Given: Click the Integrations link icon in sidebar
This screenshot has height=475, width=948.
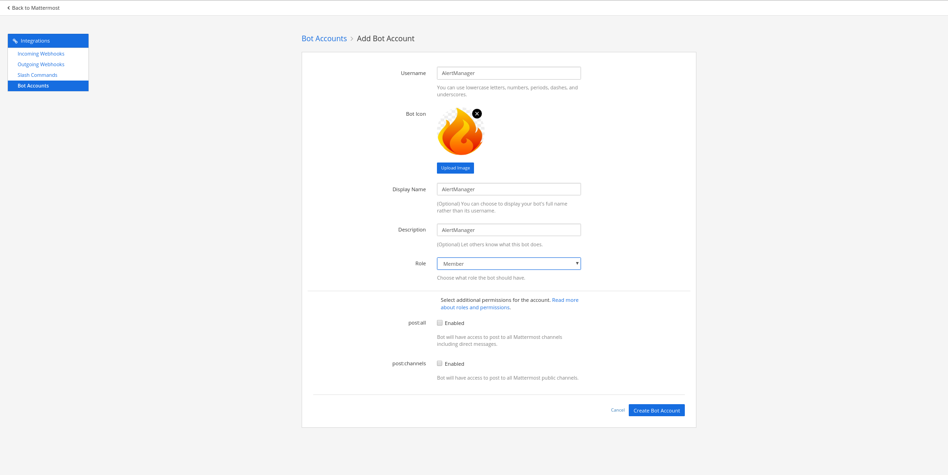Looking at the screenshot, I should [15, 41].
